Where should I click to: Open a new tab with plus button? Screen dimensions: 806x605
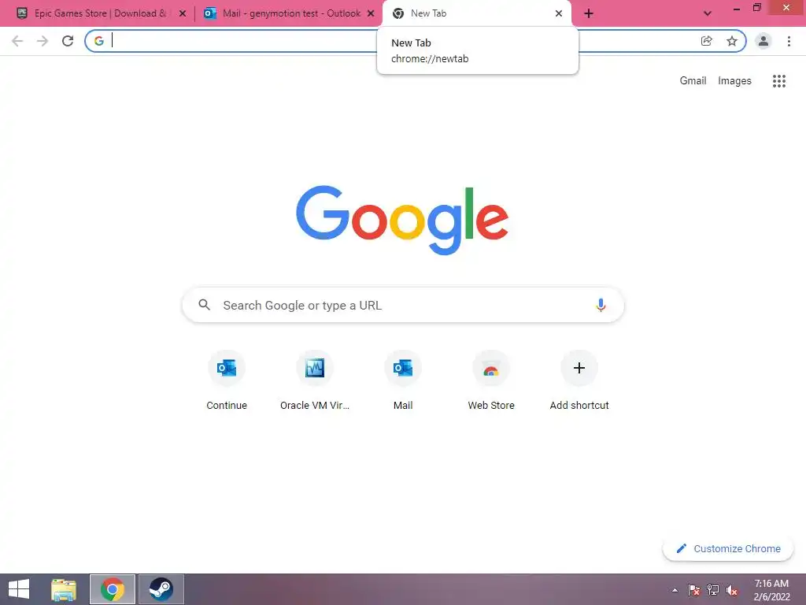pyautogui.click(x=589, y=14)
